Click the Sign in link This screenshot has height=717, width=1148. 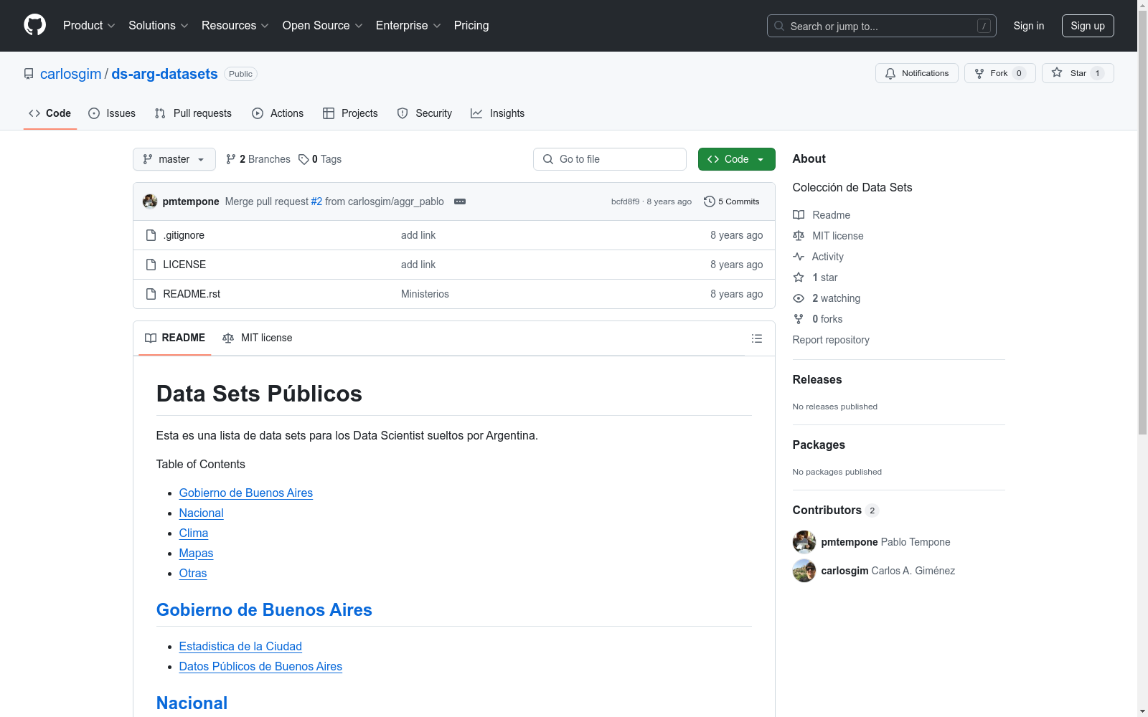pos(1029,26)
